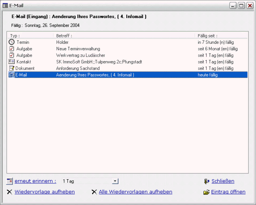Open the reminder interval dropdown arrow
Viewport: 256px width, 205px height.
(115, 182)
